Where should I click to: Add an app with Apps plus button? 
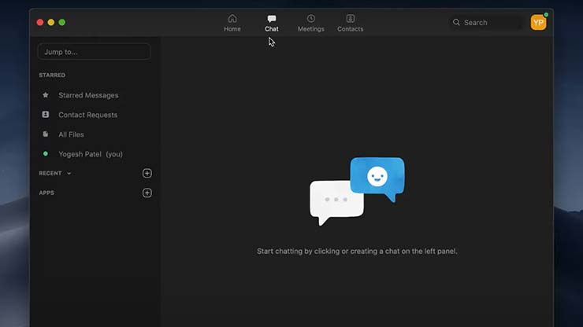(147, 193)
